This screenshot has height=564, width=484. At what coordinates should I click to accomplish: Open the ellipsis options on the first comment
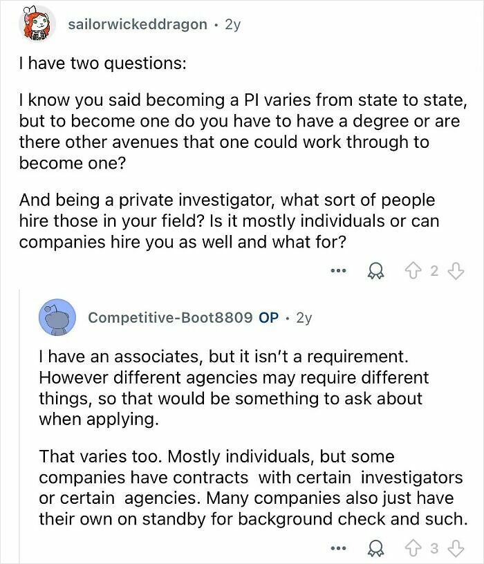pos(338,272)
